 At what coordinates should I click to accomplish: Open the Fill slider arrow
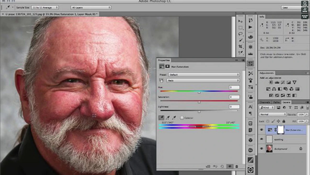click(x=307, y=121)
